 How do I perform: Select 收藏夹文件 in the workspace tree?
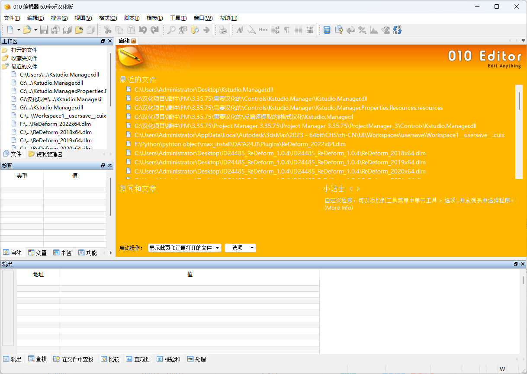[x=24, y=58]
